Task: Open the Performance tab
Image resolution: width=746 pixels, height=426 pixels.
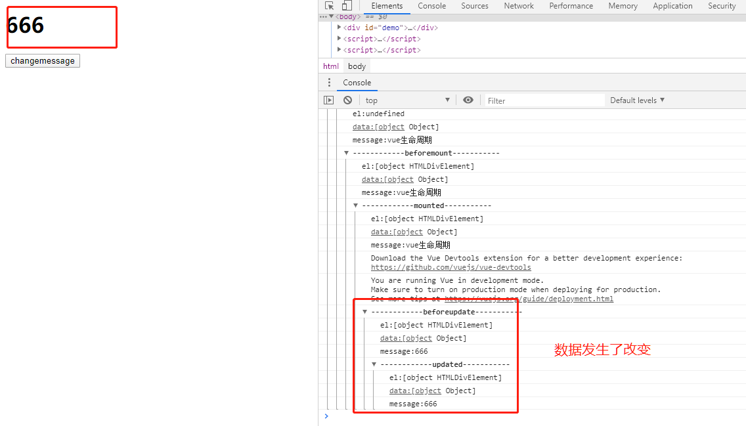Action: 571,6
